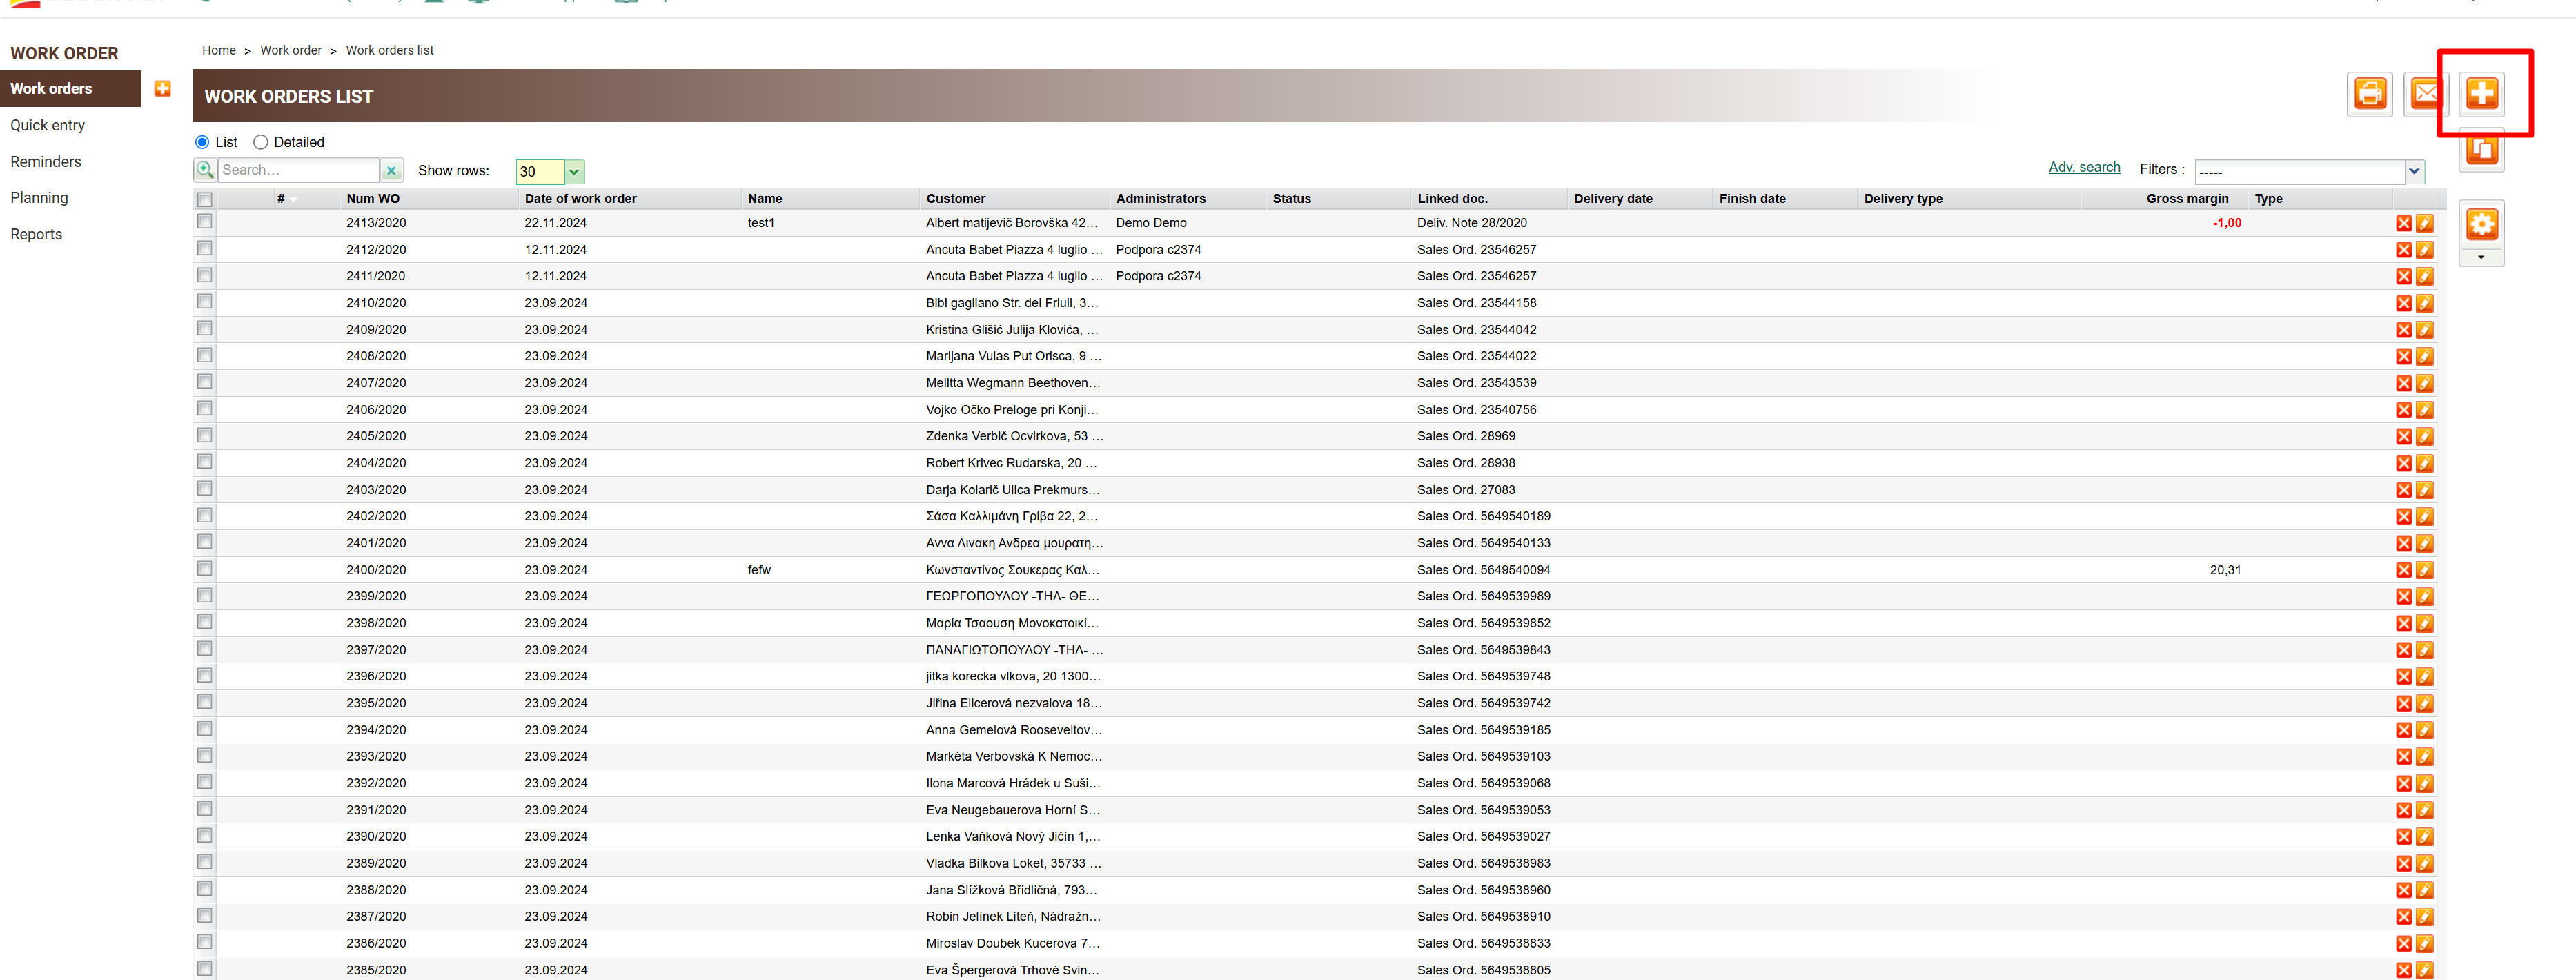2576x980 pixels.
Task: Open the orange gear settings button
Action: click(x=2481, y=224)
